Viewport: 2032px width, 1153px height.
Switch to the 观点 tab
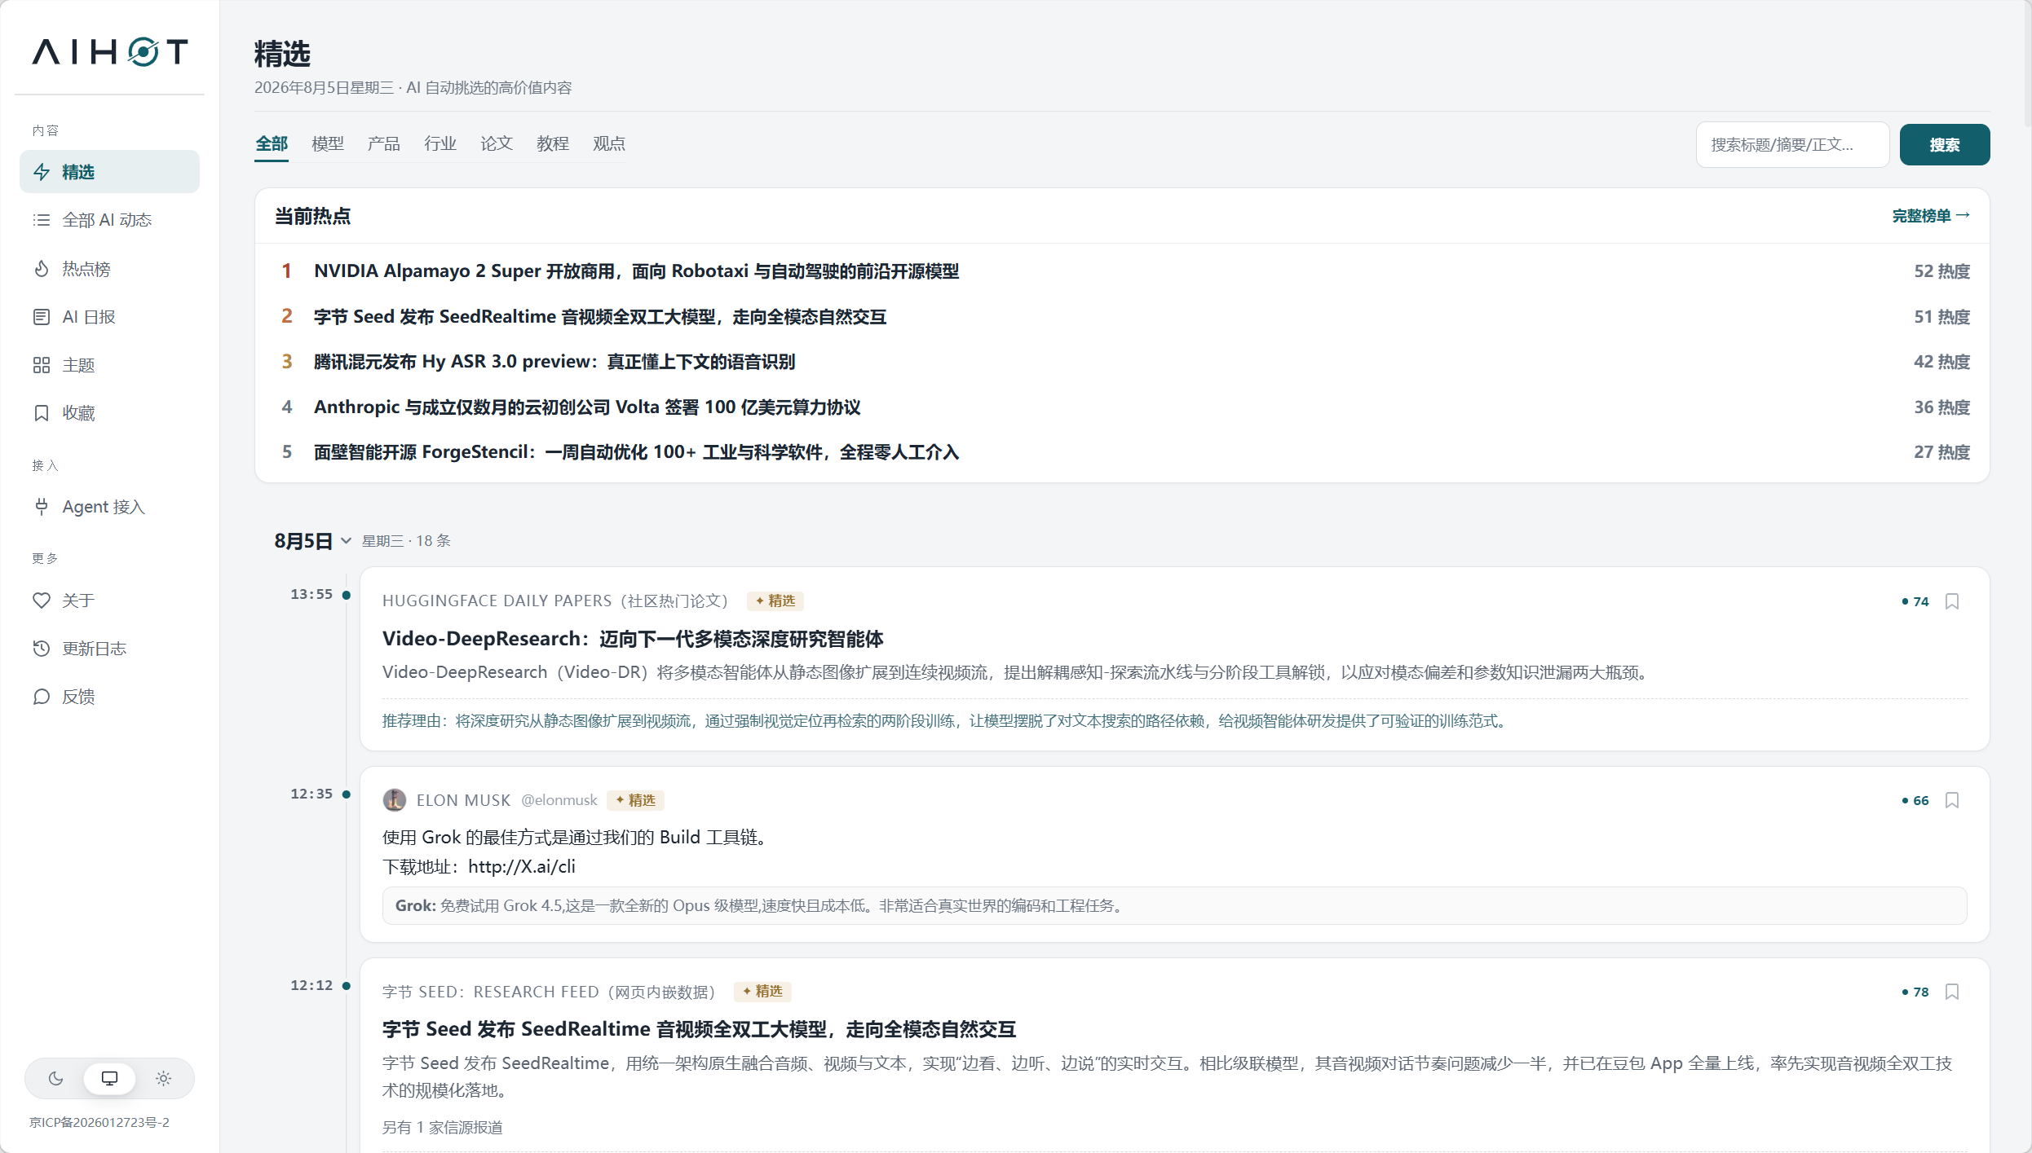click(609, 144)
